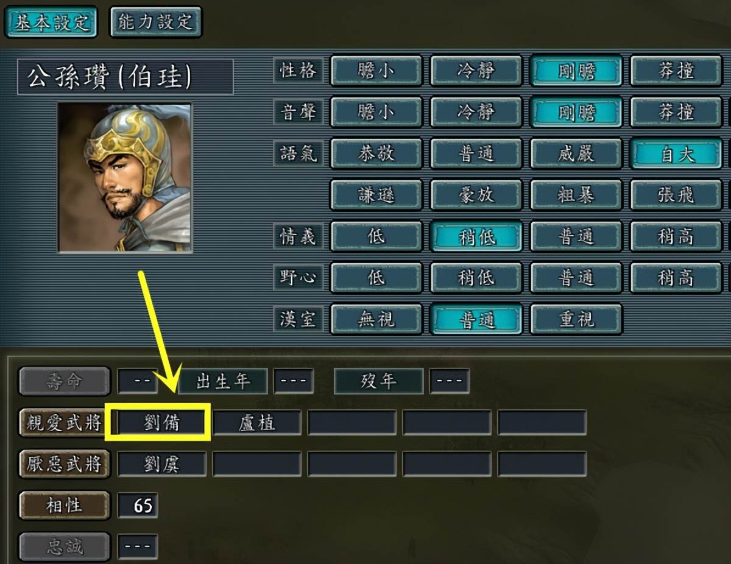Select 重視 for 漢室

coord(576,319)
